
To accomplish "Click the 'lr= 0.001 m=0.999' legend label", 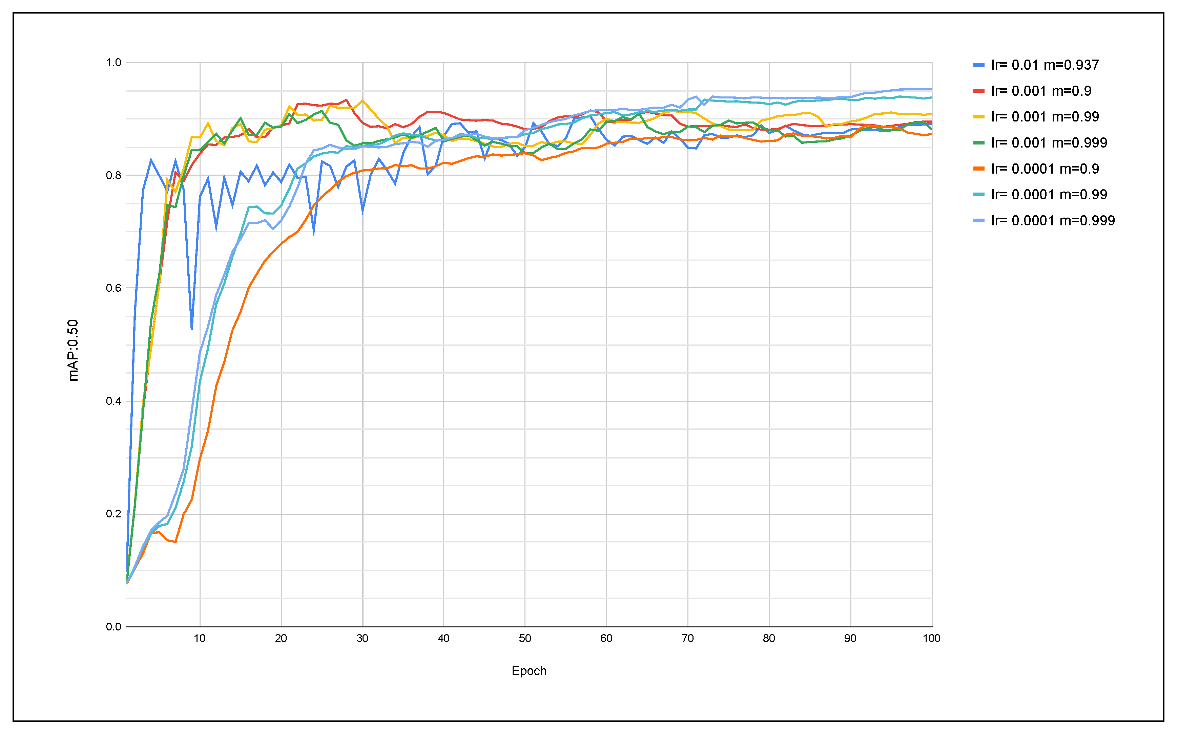I will click(1050, 143).
